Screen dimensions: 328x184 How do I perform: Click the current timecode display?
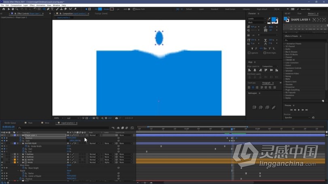9,127
